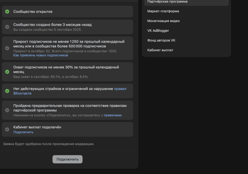
Task: Click the green check icon beside «Сообщество открытое»
Action: pyautogui.click(x=7, y=12)
